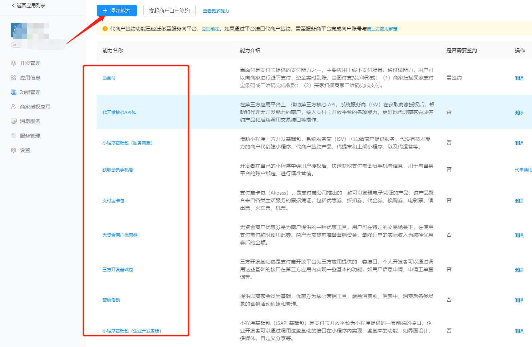
Task: Click the 服务管理 card icon
Action: click(x=13, y=136)
